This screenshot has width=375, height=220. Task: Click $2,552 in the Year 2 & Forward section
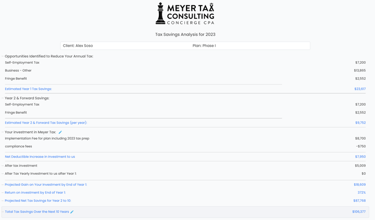point(360,113)
